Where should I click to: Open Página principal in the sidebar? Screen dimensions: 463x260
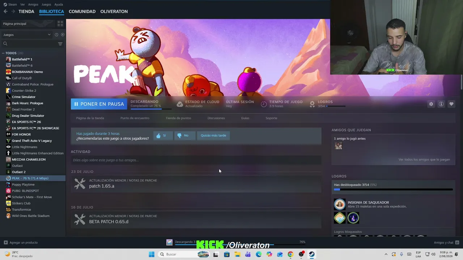[14, 23]
